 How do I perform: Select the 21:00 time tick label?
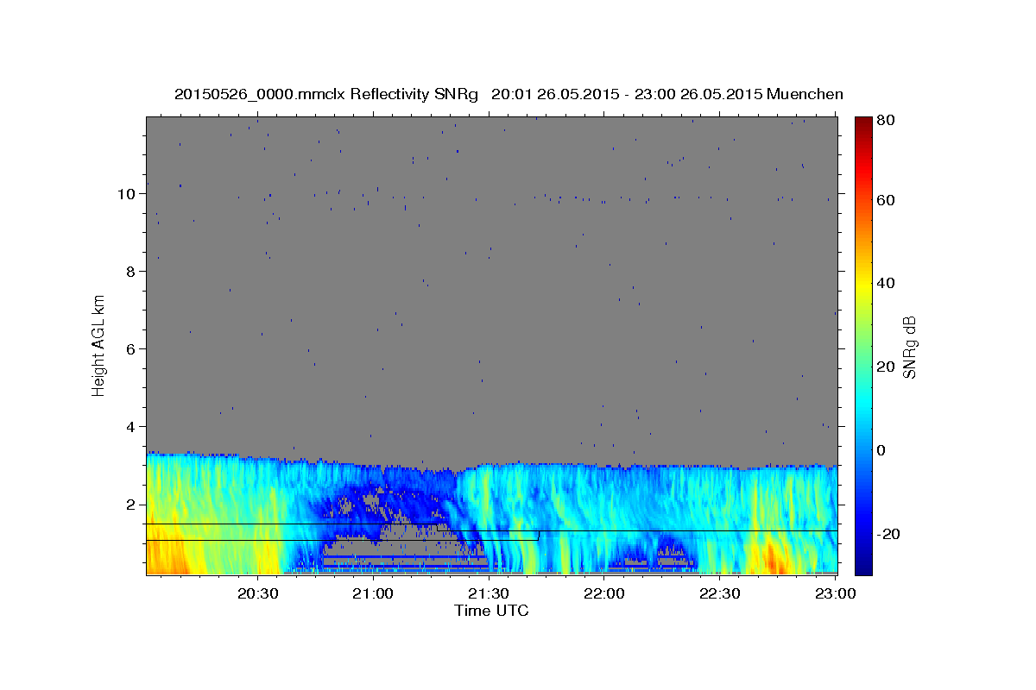tap(374, 593)
